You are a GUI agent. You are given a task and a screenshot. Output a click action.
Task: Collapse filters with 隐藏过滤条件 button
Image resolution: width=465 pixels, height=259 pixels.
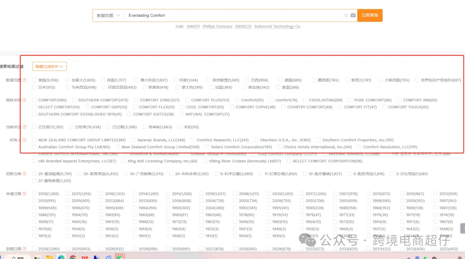coord(49,66)
